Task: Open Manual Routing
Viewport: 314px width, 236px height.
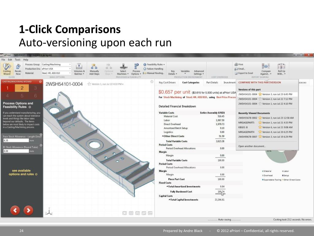Action: tap(153, 73)
